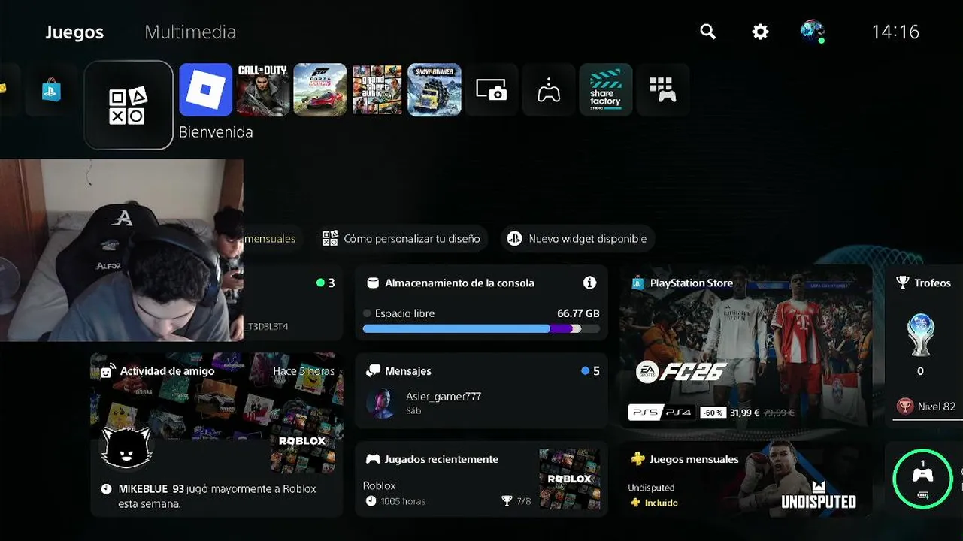
Task: Click the storage info circle icon
Action: 590,283
